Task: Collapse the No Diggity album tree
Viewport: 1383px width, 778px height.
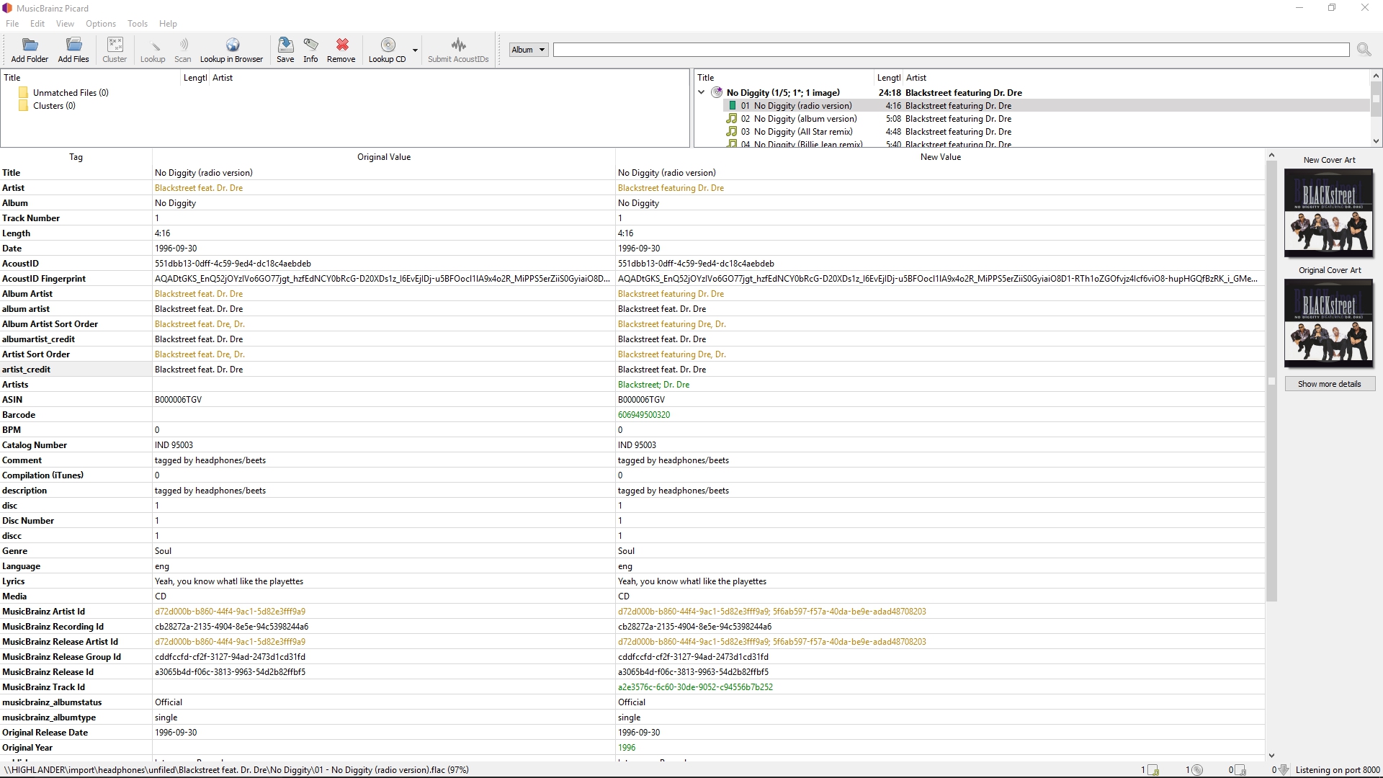Action: 701,92
